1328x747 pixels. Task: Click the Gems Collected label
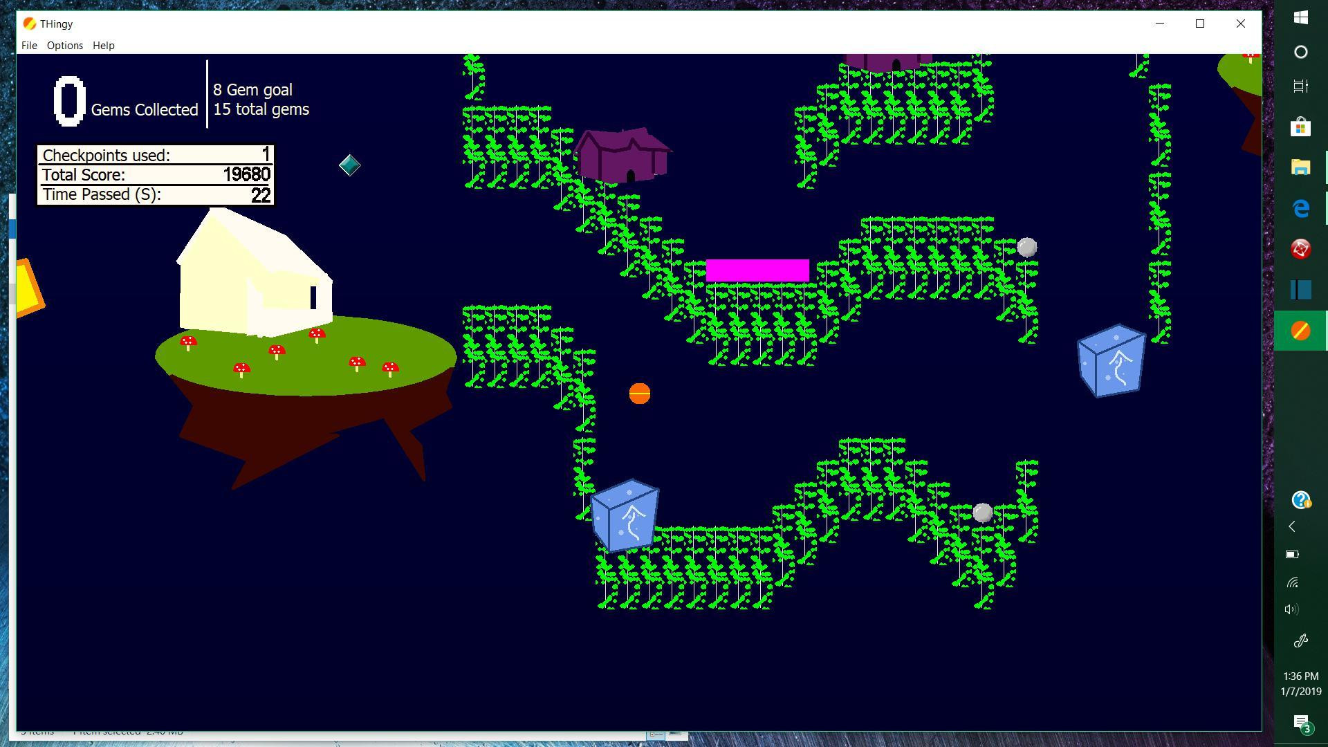145,110
